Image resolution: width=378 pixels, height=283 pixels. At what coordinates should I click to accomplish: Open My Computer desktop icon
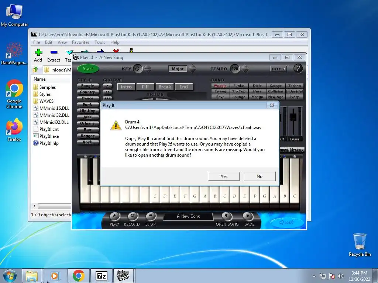(14, 15)
